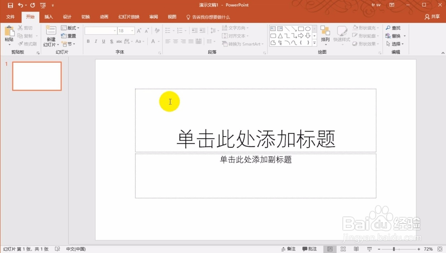Select the text box shape in gallery
The image size is (446, 253).
point(273,29)
